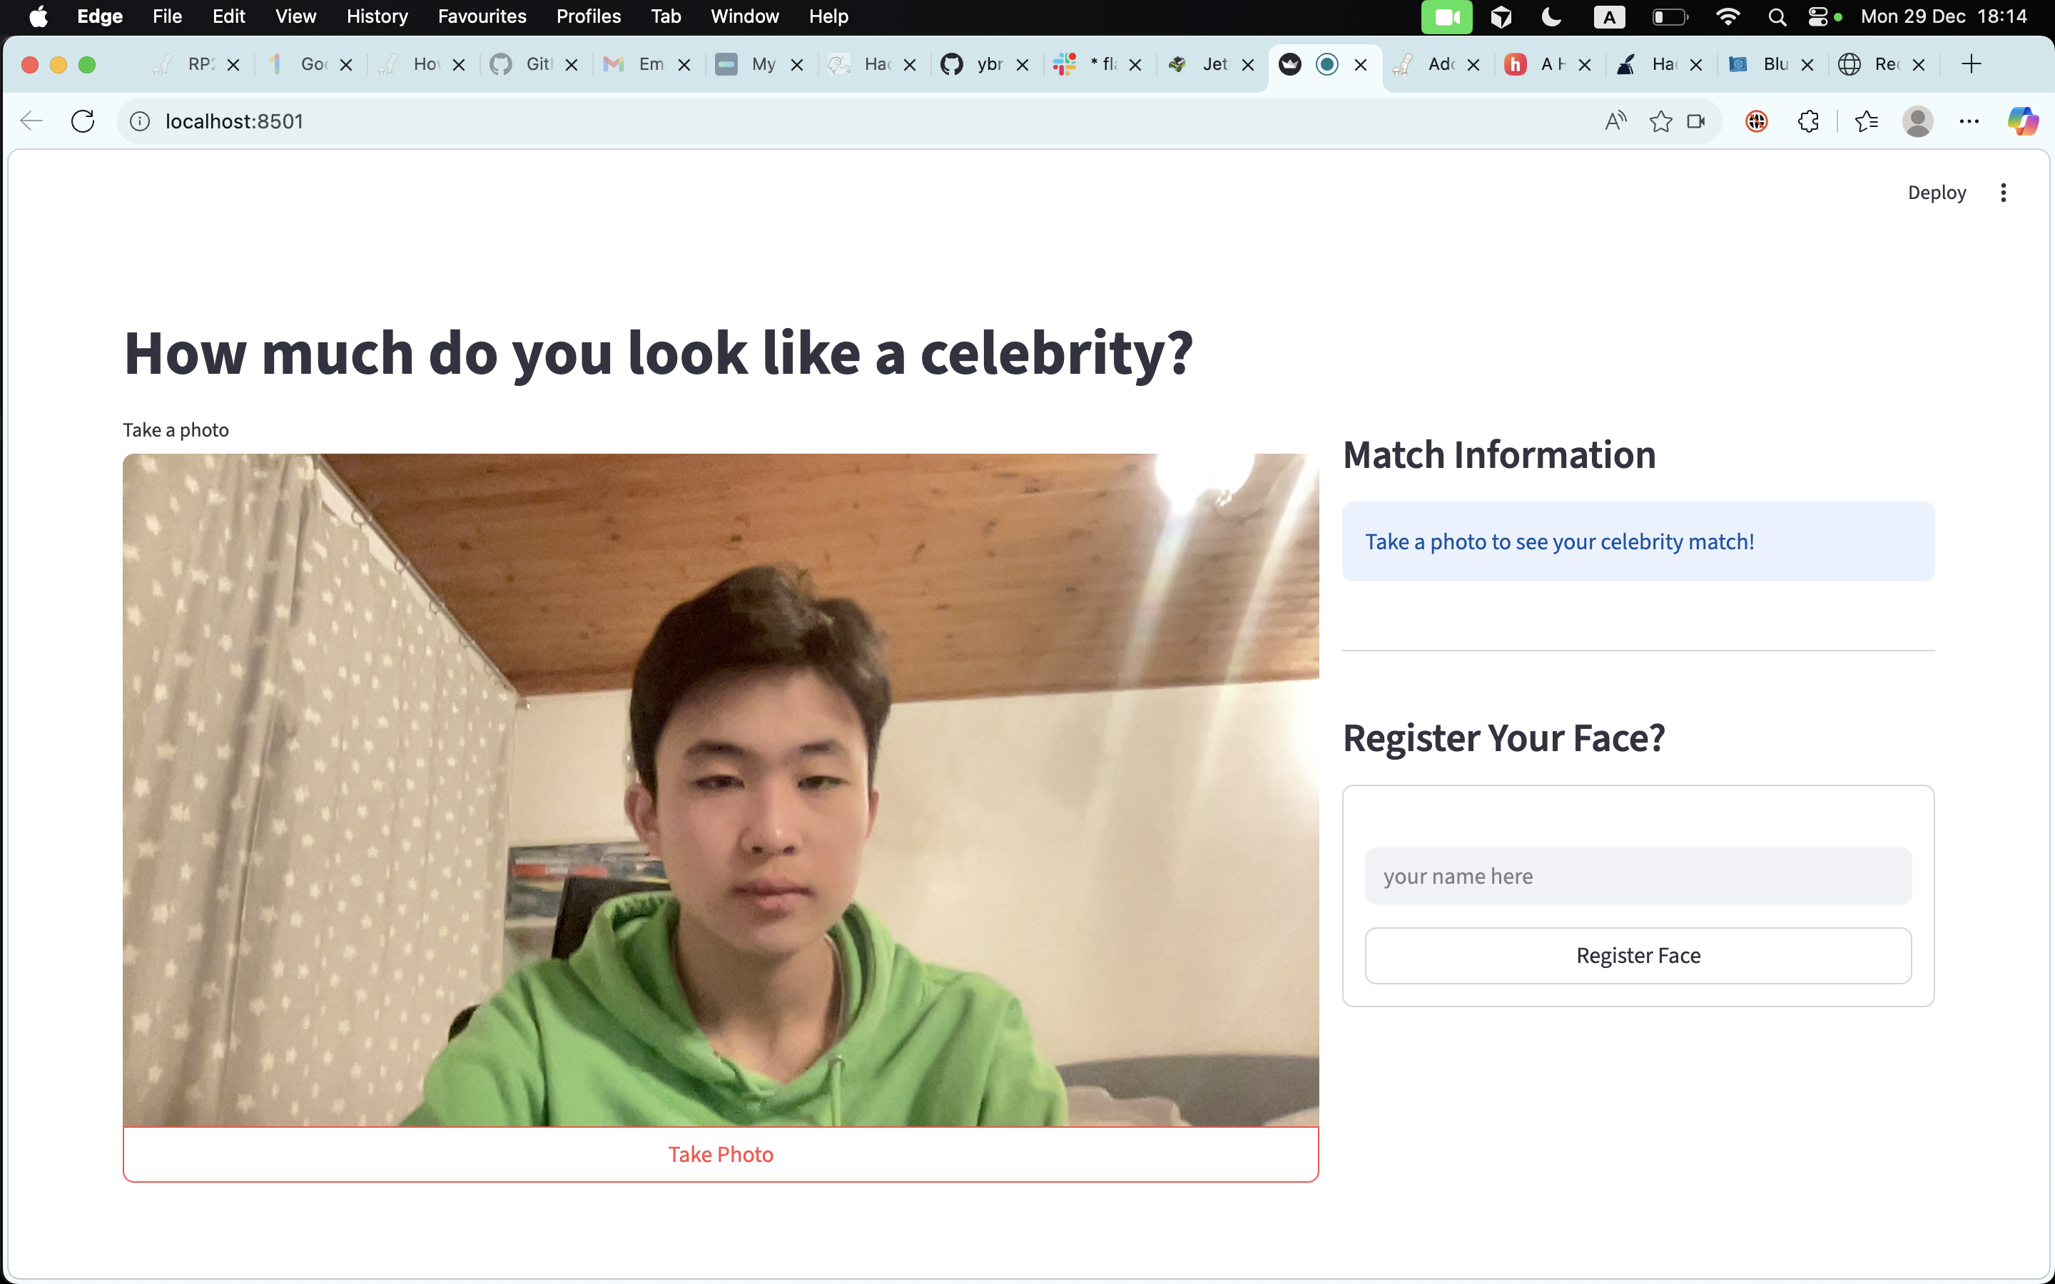Focus the your name here field
Viewport: 2055px width, 1284px height.
1637,875
